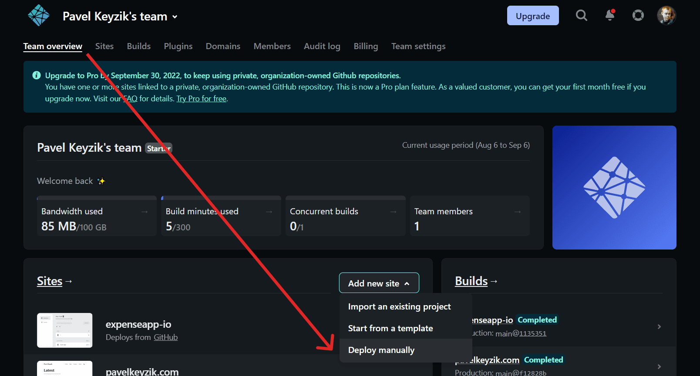
Task: Switch to the Team overview tab
Action: coord(53,46)
